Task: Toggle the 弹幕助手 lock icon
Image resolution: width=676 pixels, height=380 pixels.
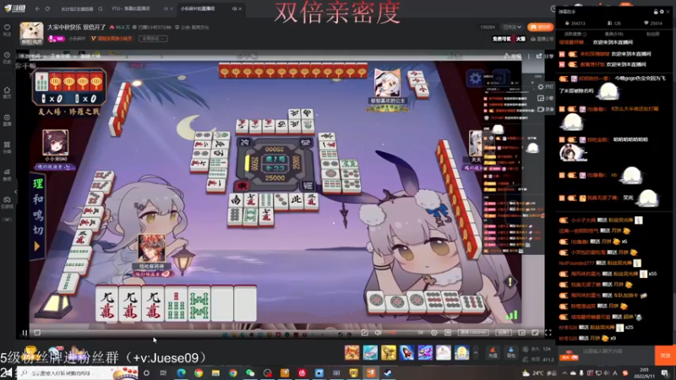Action: [656, 12]
